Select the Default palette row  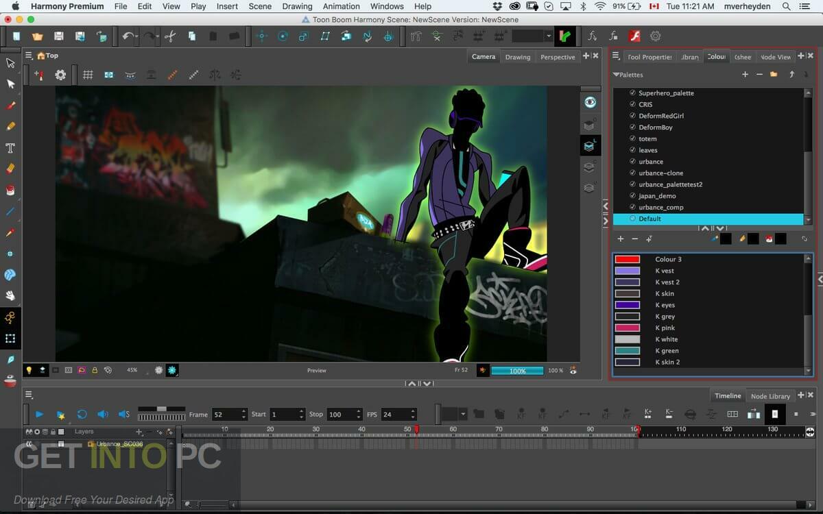[708, 219]
